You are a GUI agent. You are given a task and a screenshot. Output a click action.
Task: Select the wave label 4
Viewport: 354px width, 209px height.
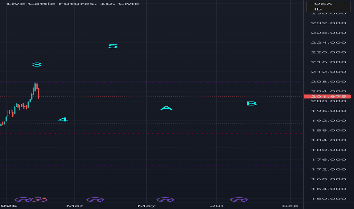(x=63, y=120)
